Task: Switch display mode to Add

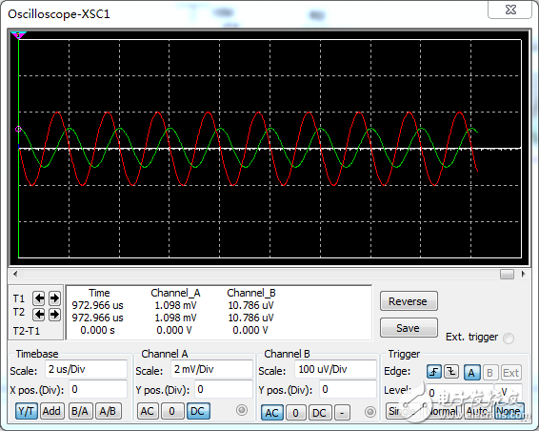Action: point(51,411)
